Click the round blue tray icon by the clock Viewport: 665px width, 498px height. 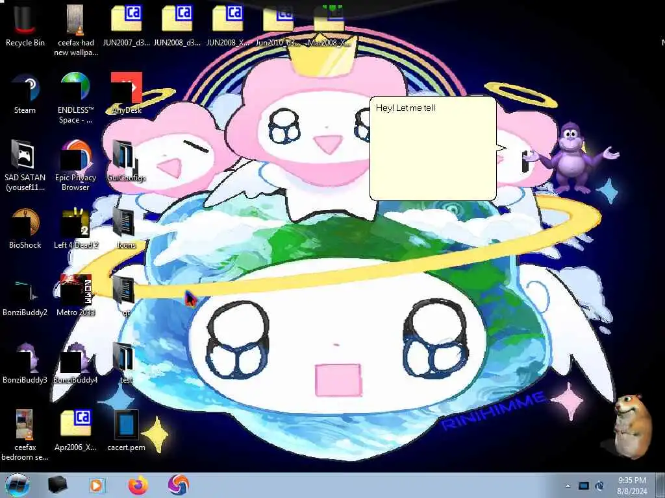coord(599,486)
